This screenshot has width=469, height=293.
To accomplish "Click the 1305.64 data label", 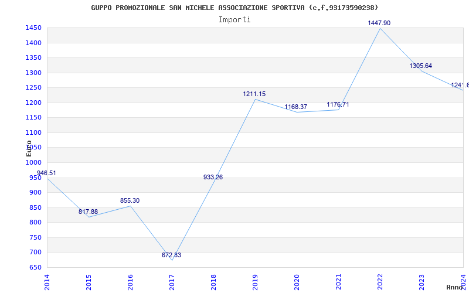I will coord(420,66).
